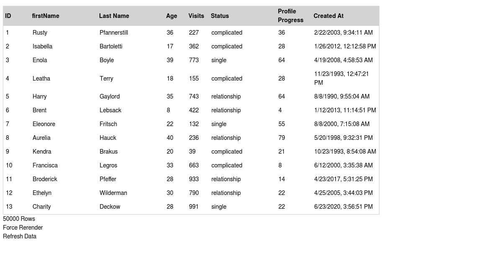Click the 50000 Rows button

19,219
